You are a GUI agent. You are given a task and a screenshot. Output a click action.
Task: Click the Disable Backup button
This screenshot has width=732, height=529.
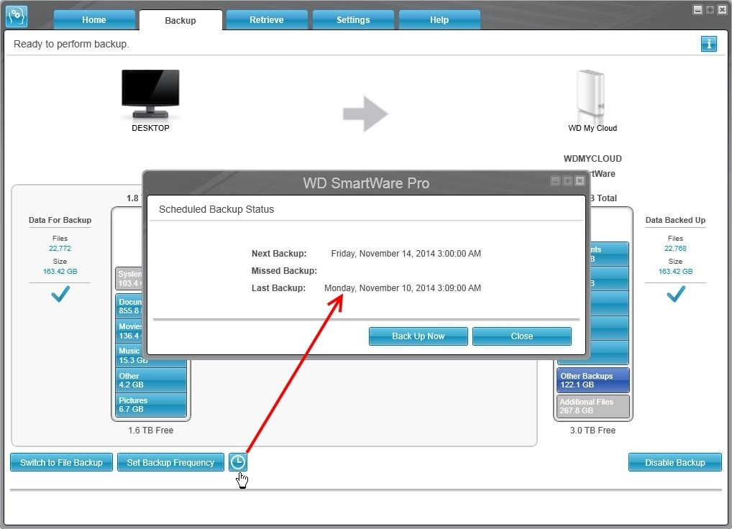675,462
